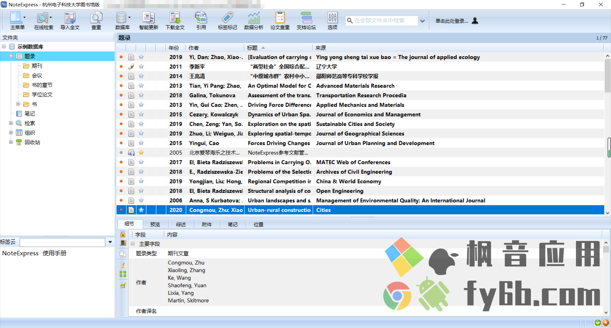Viewport: 611px width, 328px height.
Task: Switch to the 细节 tab
Action: click(130, 224)
